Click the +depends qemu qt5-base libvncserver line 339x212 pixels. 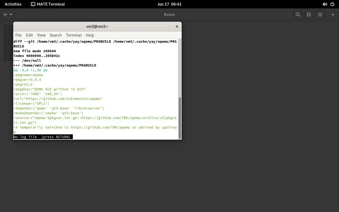pyautogui.click(x=59, y=108)
